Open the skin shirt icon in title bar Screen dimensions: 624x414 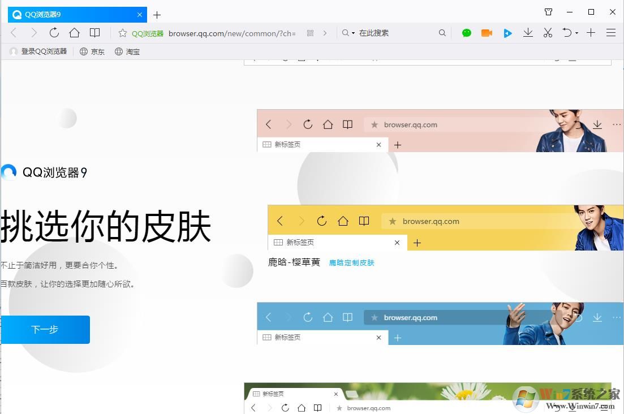[548, 12]
